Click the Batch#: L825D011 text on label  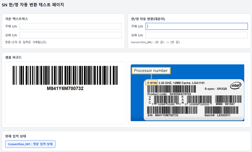(x=218, y=115)
